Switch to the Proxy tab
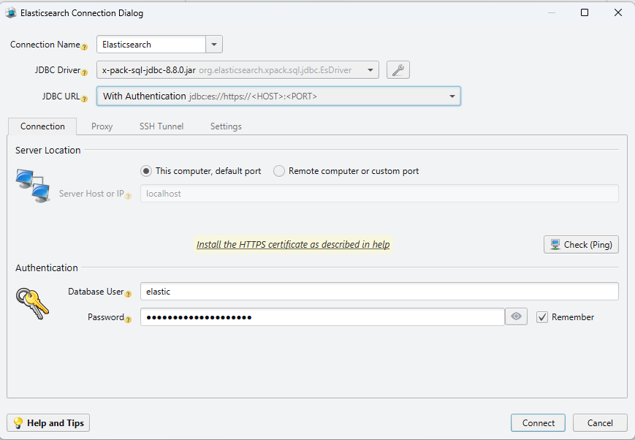 coord(102,126)
